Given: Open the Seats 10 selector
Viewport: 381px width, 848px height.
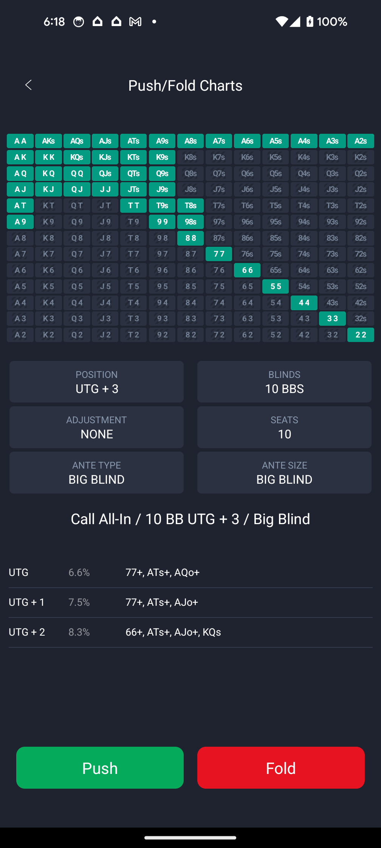Looking at the screenshot, I should pos(284,427).
